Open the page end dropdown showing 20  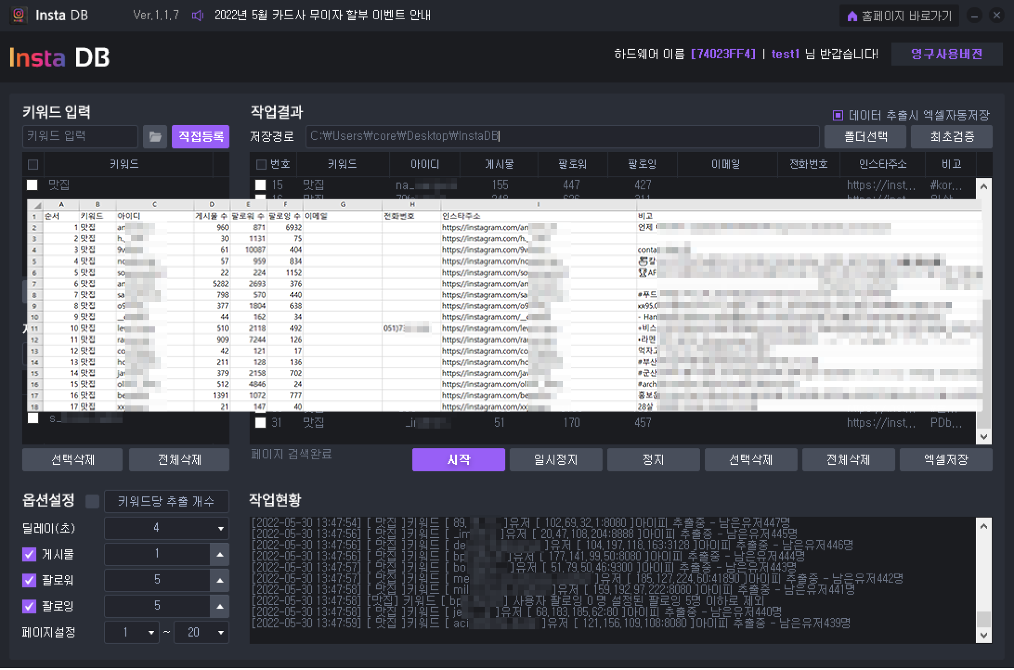[201, 633]
